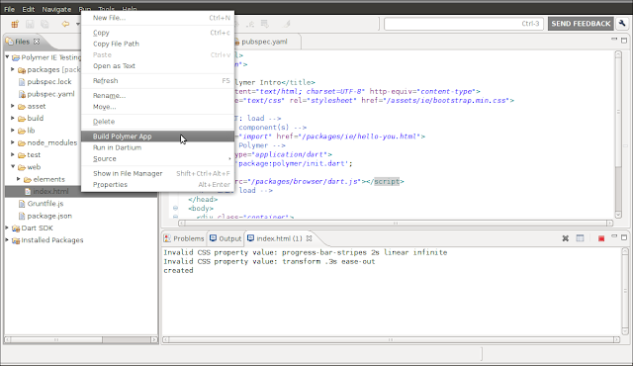Expand the lib folder
Image resolution: width=633 pixels, height=366 pixels.
[x=13, y=131]
